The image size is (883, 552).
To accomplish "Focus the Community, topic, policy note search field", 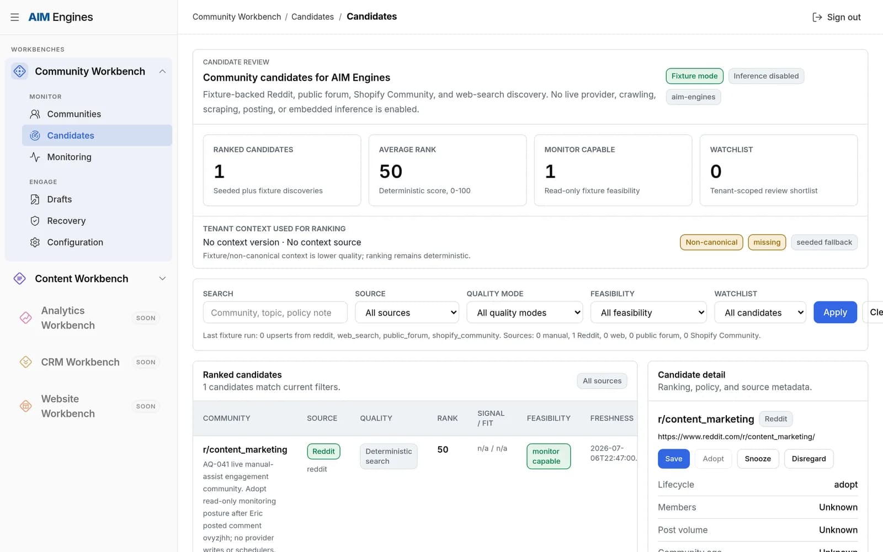I will click(275, 312).
